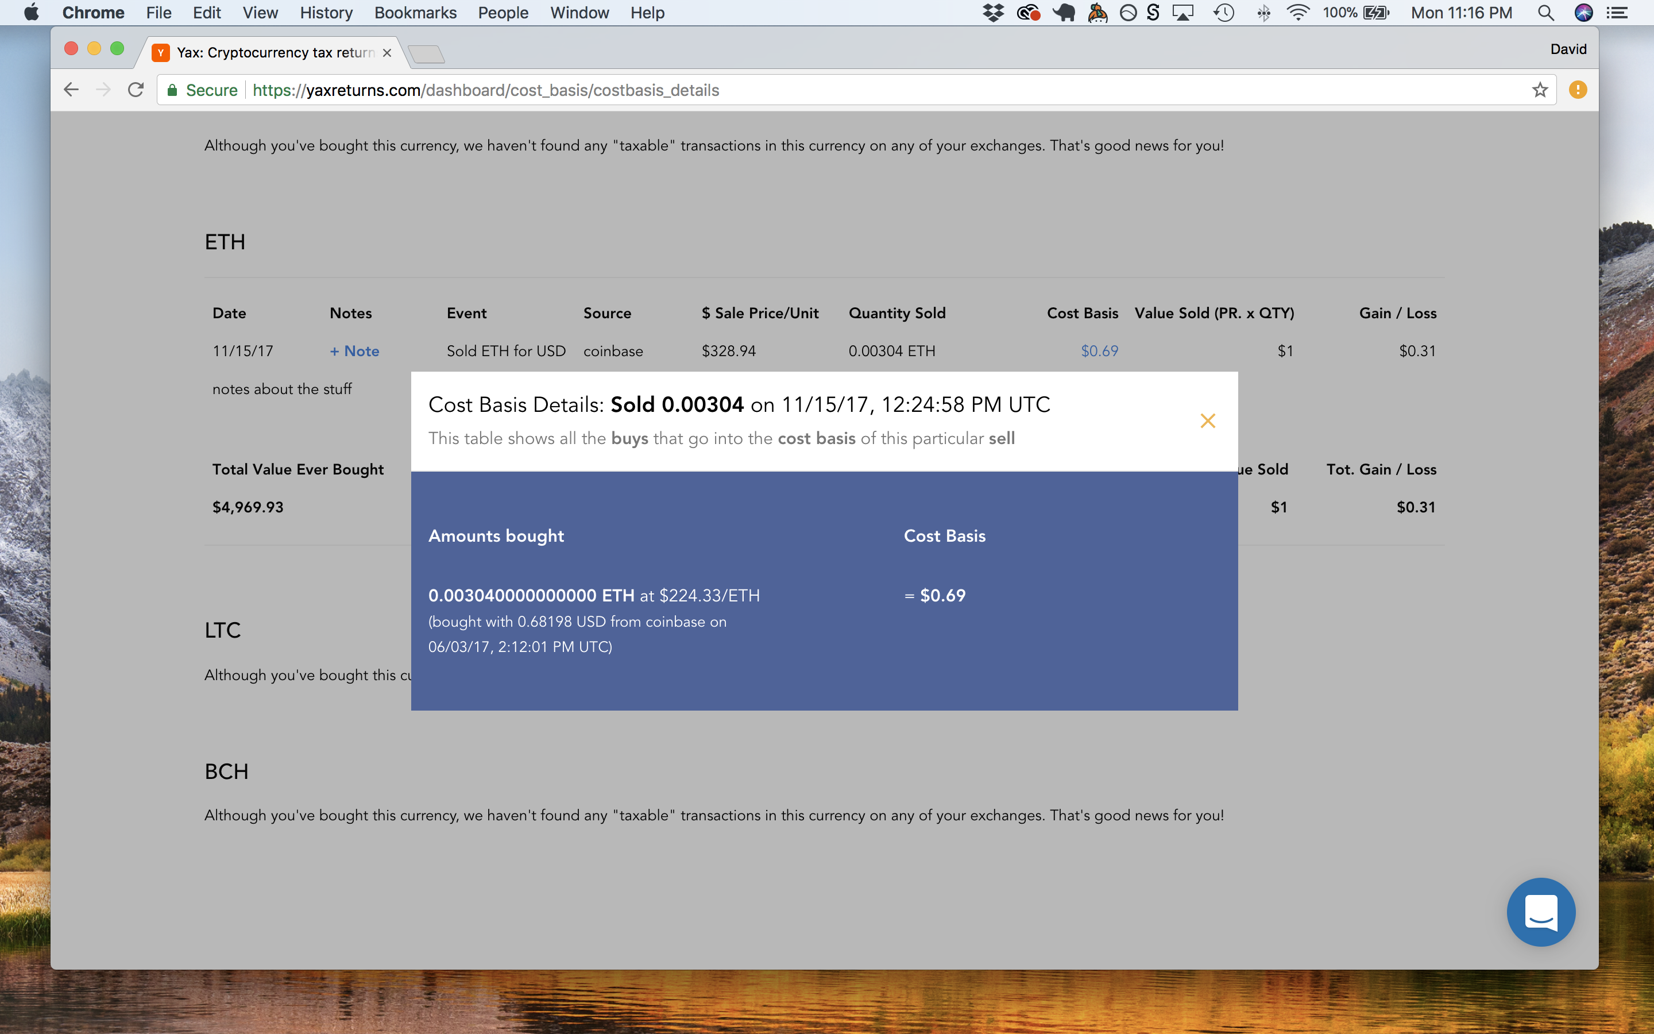Open the People menu
1654x1034 pixels.
pos(503,12)
